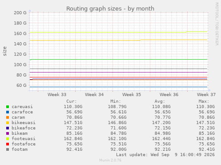Click the bikeeuasi minimum value 146.86G
The image size is (221, 165).
pyautogui.click(x=117, y=123)
